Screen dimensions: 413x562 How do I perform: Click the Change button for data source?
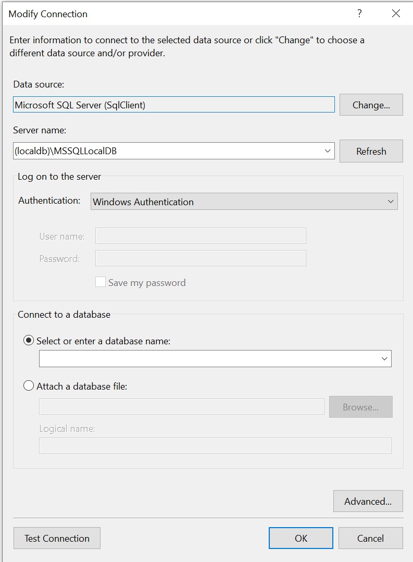click(x=371, y=105)
